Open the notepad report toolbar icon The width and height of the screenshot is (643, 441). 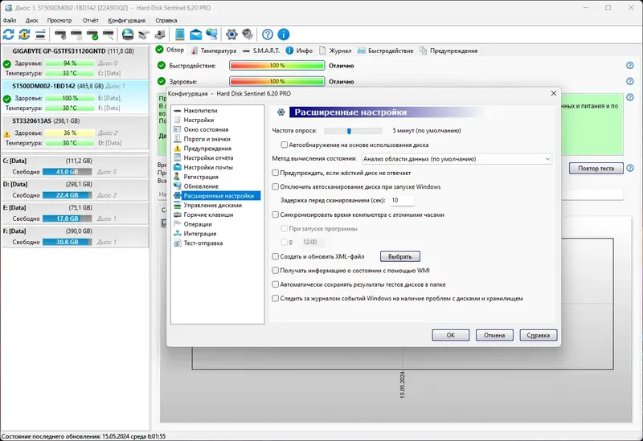(179, 35)
